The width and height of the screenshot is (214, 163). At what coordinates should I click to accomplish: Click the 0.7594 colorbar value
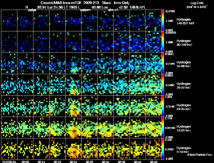pos(170,64)
